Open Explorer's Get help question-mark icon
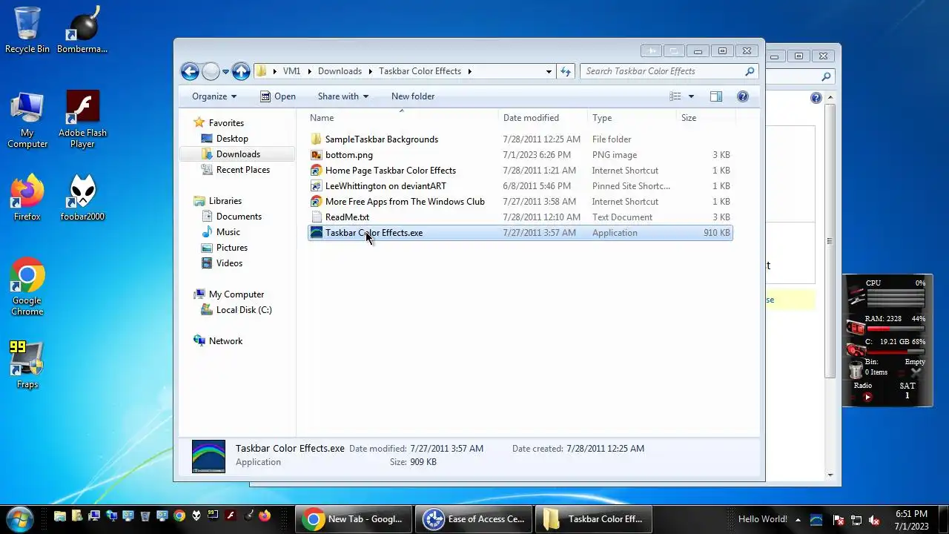 click(x=743, y=96)
